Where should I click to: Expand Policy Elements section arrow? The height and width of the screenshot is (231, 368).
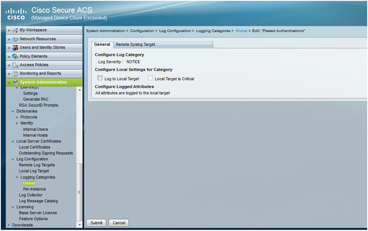pyautogui.click(x=9, y=56)
